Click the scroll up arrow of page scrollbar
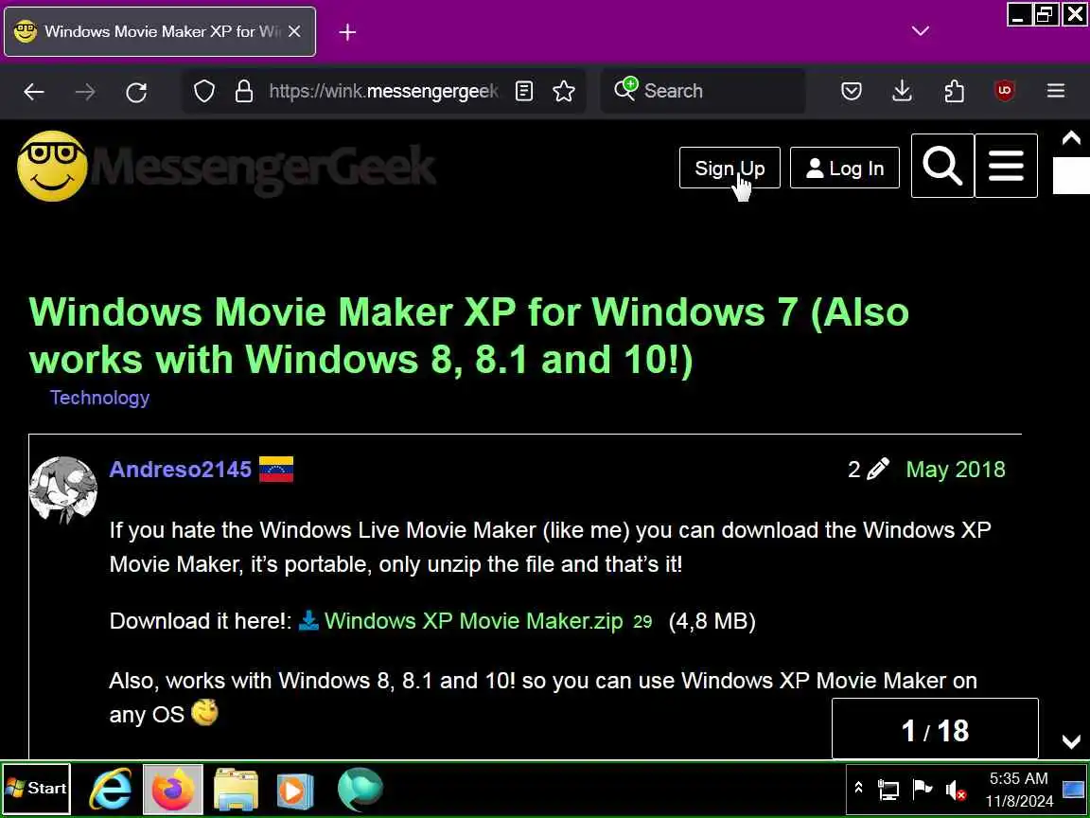Image resolution: width=1090 pixels, height=818 pixels. coord(1071,137)
